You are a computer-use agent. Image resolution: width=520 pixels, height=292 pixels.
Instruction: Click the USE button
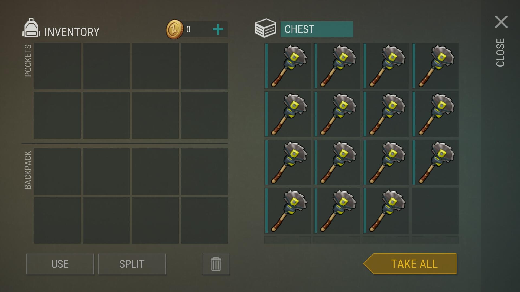(60, 264)
